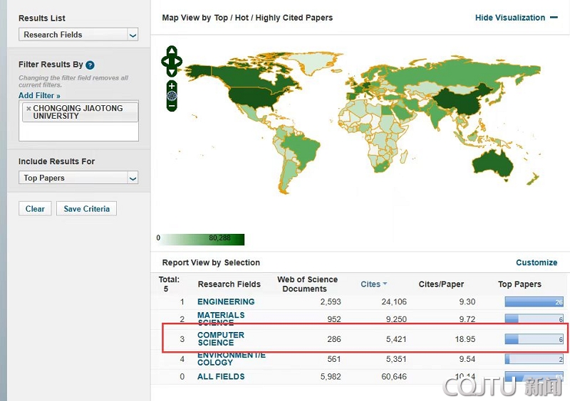The width and height of the screenshot is (570, 401).
Task: Zoom out of the map with minus button
Action: [x=172, y=106]
